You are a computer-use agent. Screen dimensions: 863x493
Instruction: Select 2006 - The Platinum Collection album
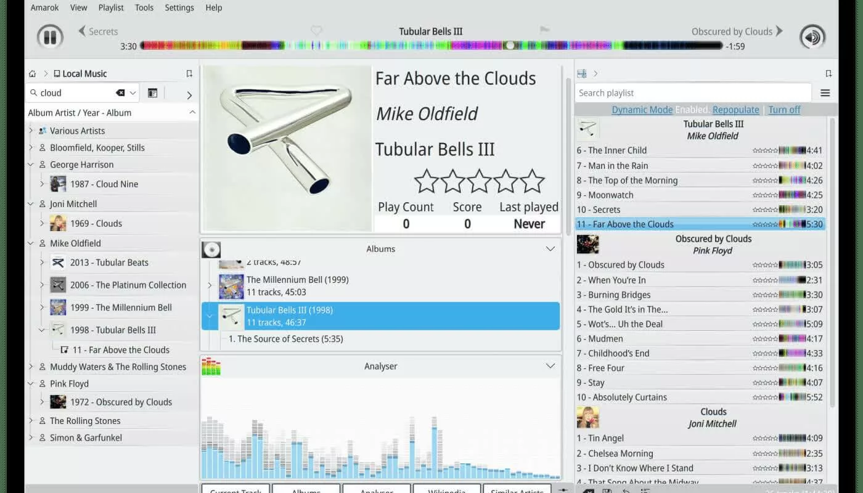(x=128, y=285)
